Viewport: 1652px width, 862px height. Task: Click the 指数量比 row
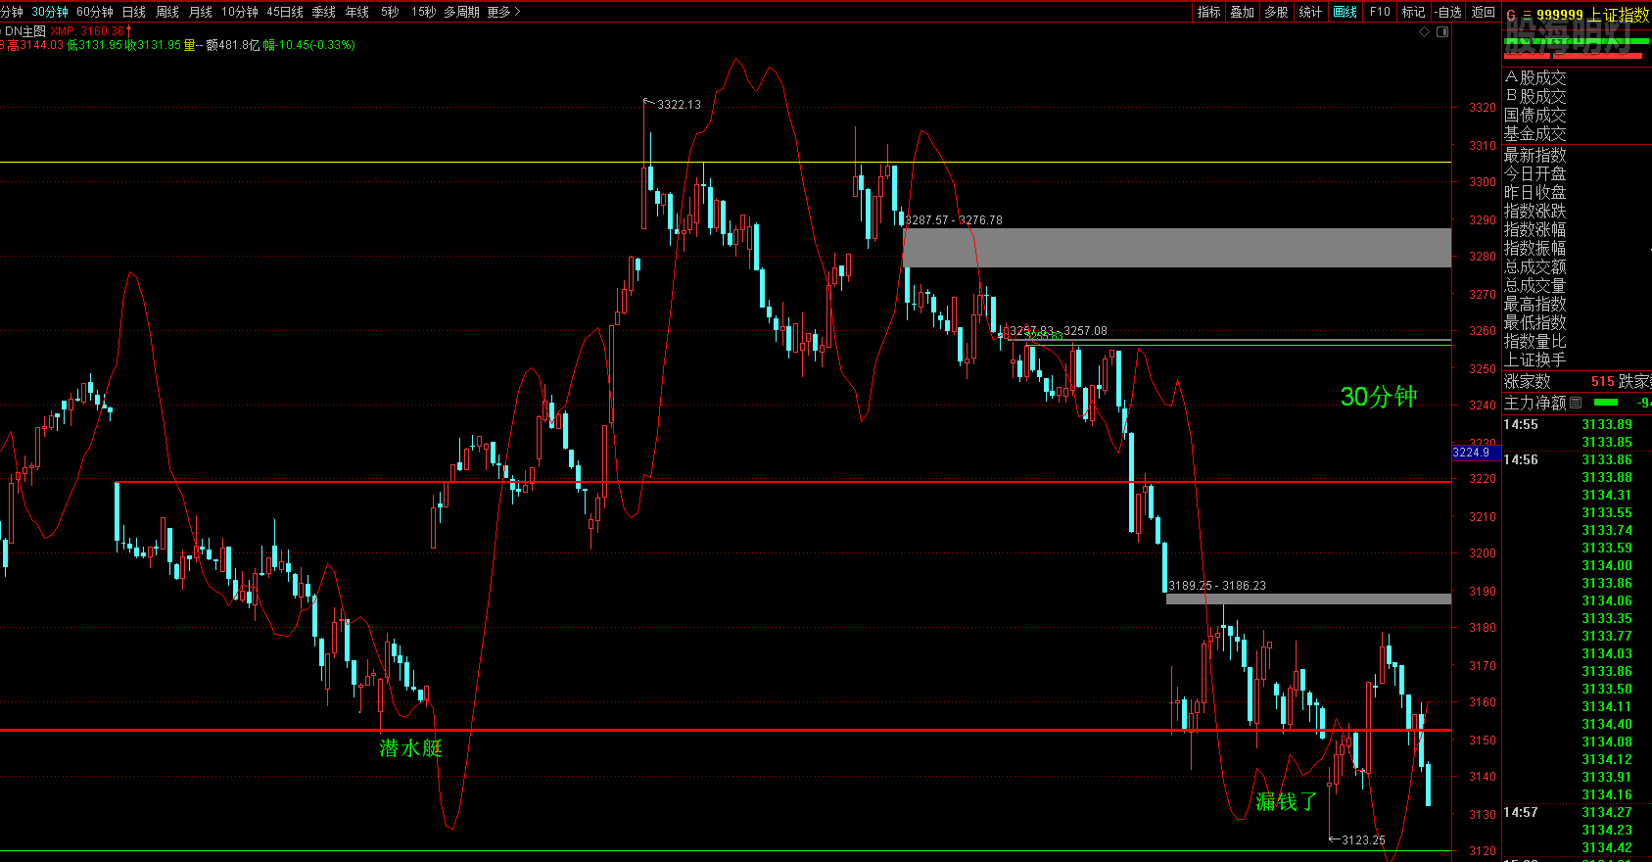pyautogui.click(x=1577, y=341)
